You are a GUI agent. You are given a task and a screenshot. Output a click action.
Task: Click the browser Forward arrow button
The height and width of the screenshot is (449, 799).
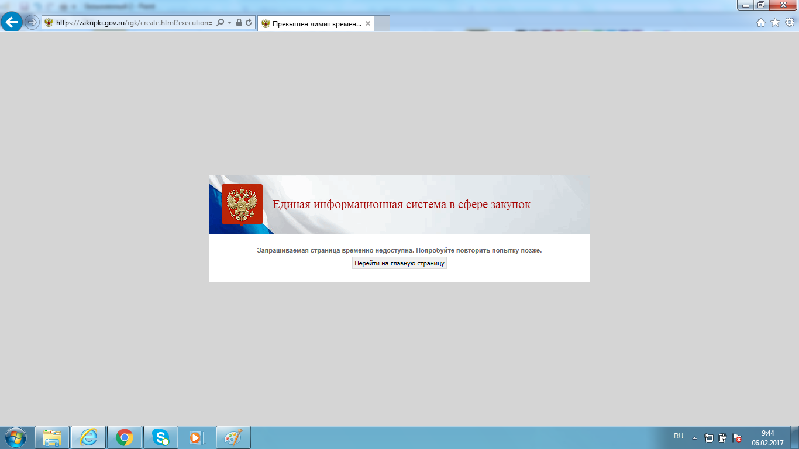(x=32, y=23)
